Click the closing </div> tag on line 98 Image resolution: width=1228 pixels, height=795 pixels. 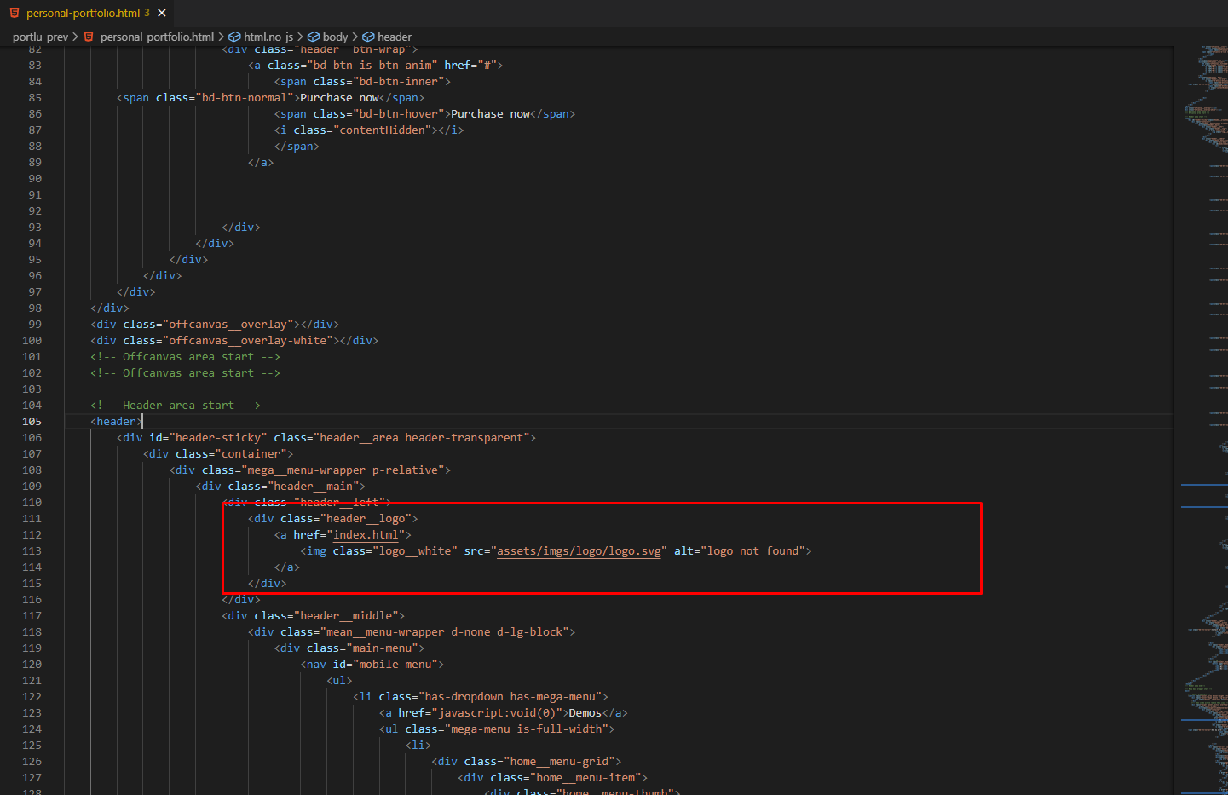point(110,308)
